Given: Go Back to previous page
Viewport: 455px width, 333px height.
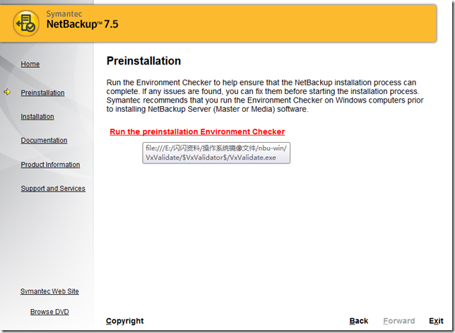Looking at the screenshot, I should click(359, 321).
